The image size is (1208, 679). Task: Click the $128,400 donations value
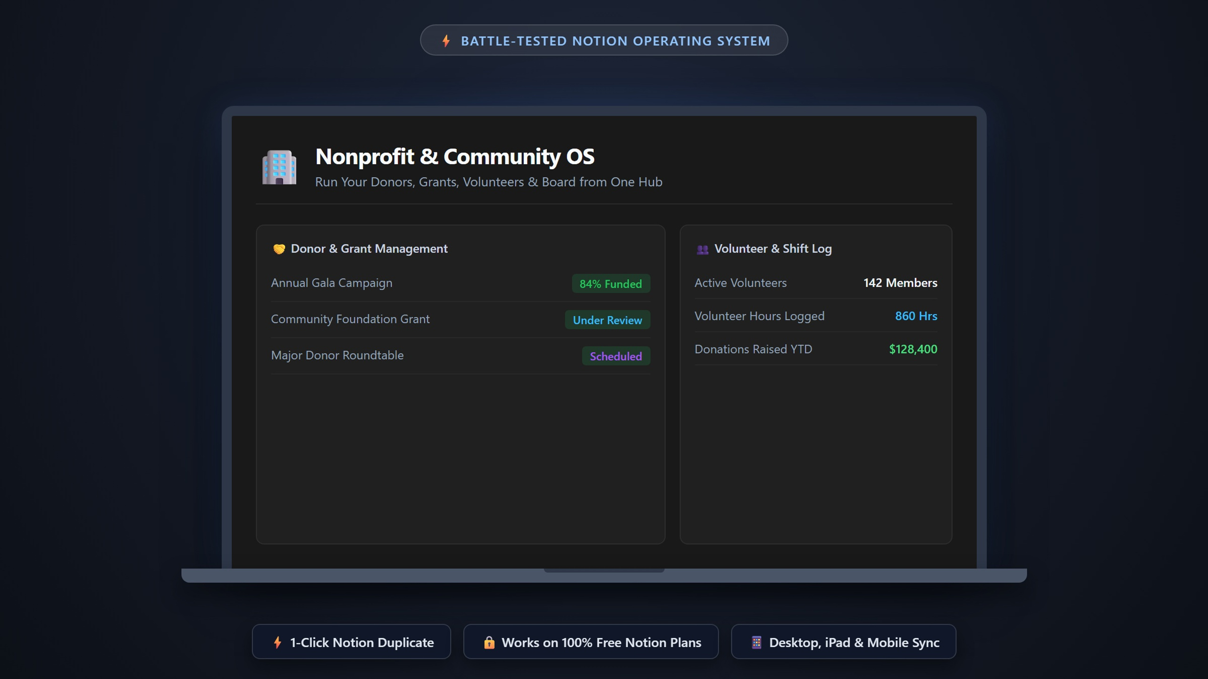click(x=913, y=349)
